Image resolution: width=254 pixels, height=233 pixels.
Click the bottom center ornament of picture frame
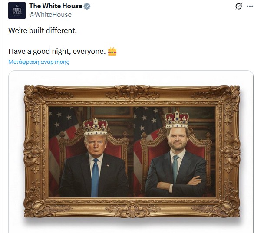(132, 210)
